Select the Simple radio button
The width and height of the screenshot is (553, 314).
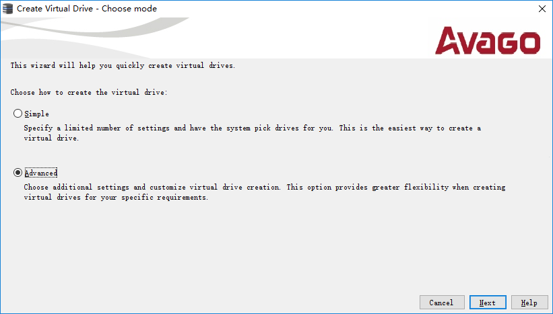pyautogui.click(x=18, y=114)
